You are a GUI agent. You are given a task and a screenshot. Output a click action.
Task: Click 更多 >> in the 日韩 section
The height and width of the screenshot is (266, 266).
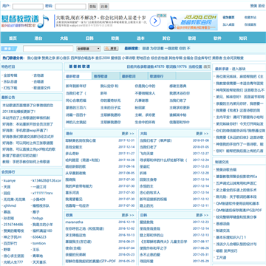pos(202,215)
